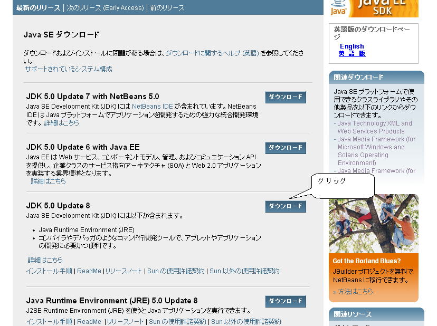
Task: Click the Got the Borland Blues? heading
Action: click(366, 261)
